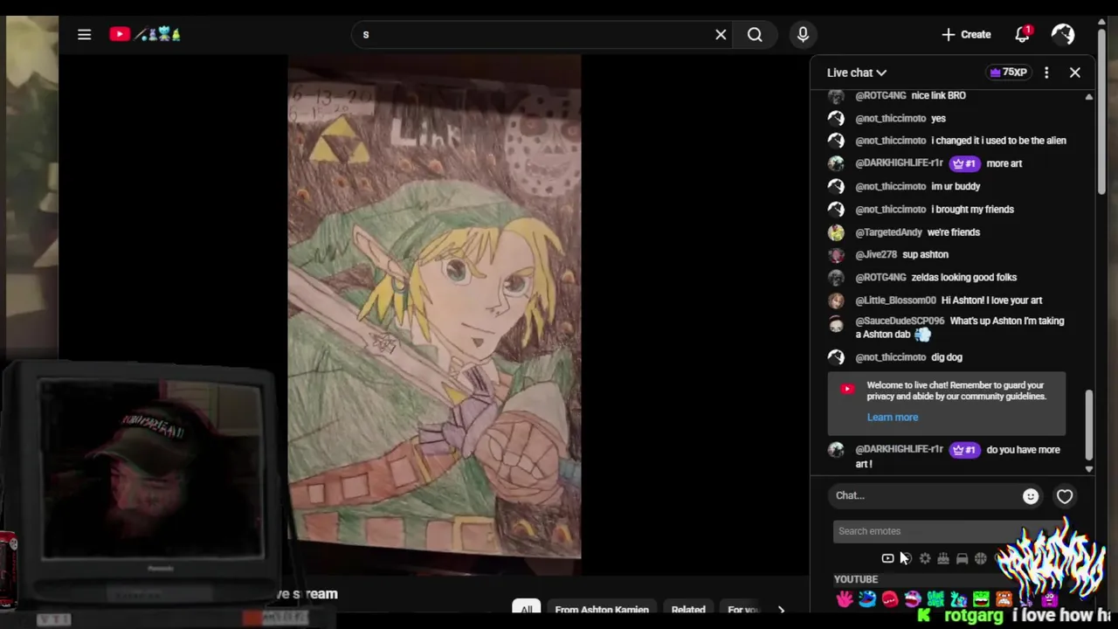Select the basketball activities emoji category
This screenshot has height=629, width=1118.
pyautogui.click(x=980, y=558)
